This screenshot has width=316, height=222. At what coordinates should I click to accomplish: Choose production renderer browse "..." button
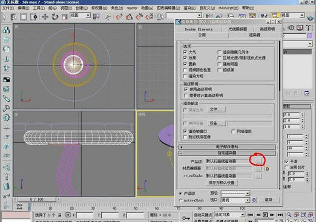pyautogui.click(x=258, y=161)
